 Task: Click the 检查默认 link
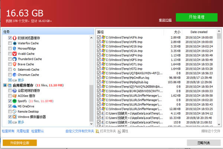point(38,131)
